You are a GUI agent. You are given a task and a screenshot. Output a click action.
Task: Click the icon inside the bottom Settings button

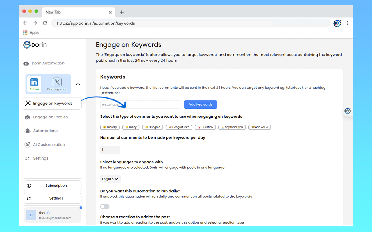coord(28,198)
